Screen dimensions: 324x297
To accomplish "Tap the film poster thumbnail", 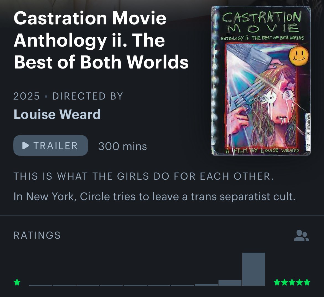I will point(261,80).
